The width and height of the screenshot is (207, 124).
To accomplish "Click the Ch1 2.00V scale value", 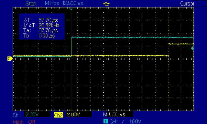I will pos(32,115).
